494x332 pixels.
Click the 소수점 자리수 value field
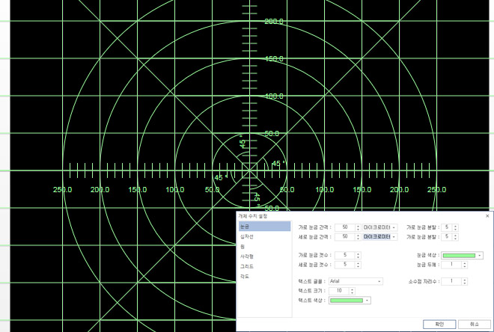coord(451,281)
